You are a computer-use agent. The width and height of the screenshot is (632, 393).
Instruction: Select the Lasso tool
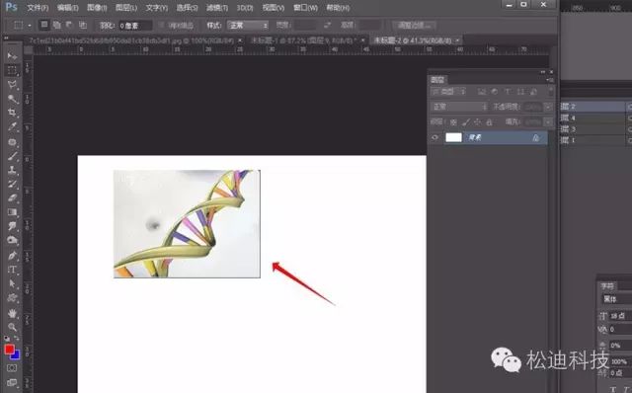[x=12, y=85]
